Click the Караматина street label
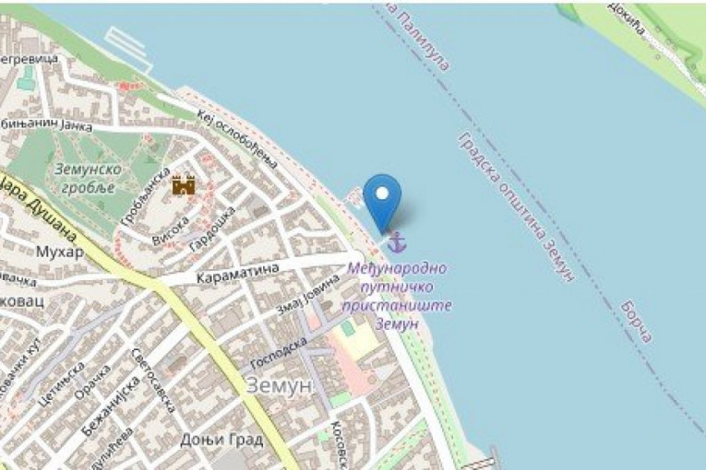The width and height of the screenshot is (706, 470). 238,273
